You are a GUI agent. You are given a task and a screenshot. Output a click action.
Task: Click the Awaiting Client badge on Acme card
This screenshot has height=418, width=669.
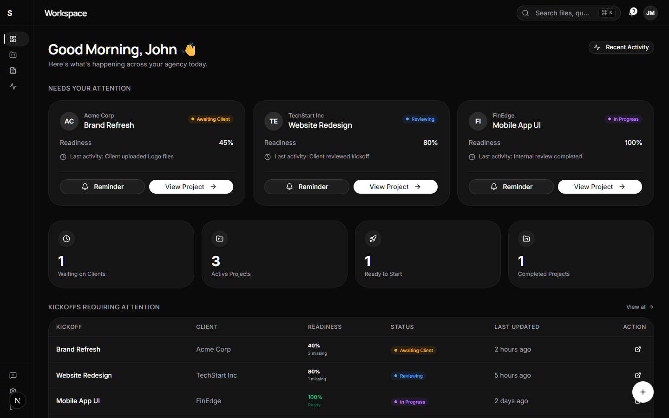210,119
